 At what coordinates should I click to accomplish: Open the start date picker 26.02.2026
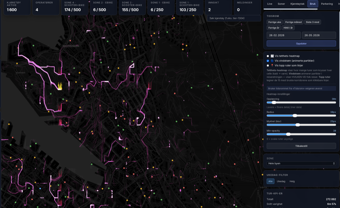[x=284, y=35]
